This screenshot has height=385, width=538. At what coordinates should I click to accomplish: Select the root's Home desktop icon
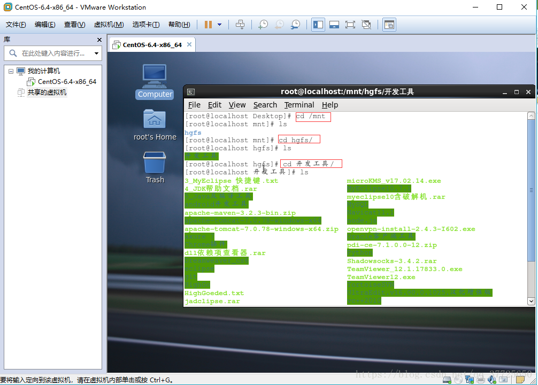click(x=155, y=125)
